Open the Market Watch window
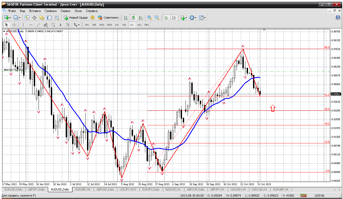This screenshot has height=199, width=343. pos(27,18)
